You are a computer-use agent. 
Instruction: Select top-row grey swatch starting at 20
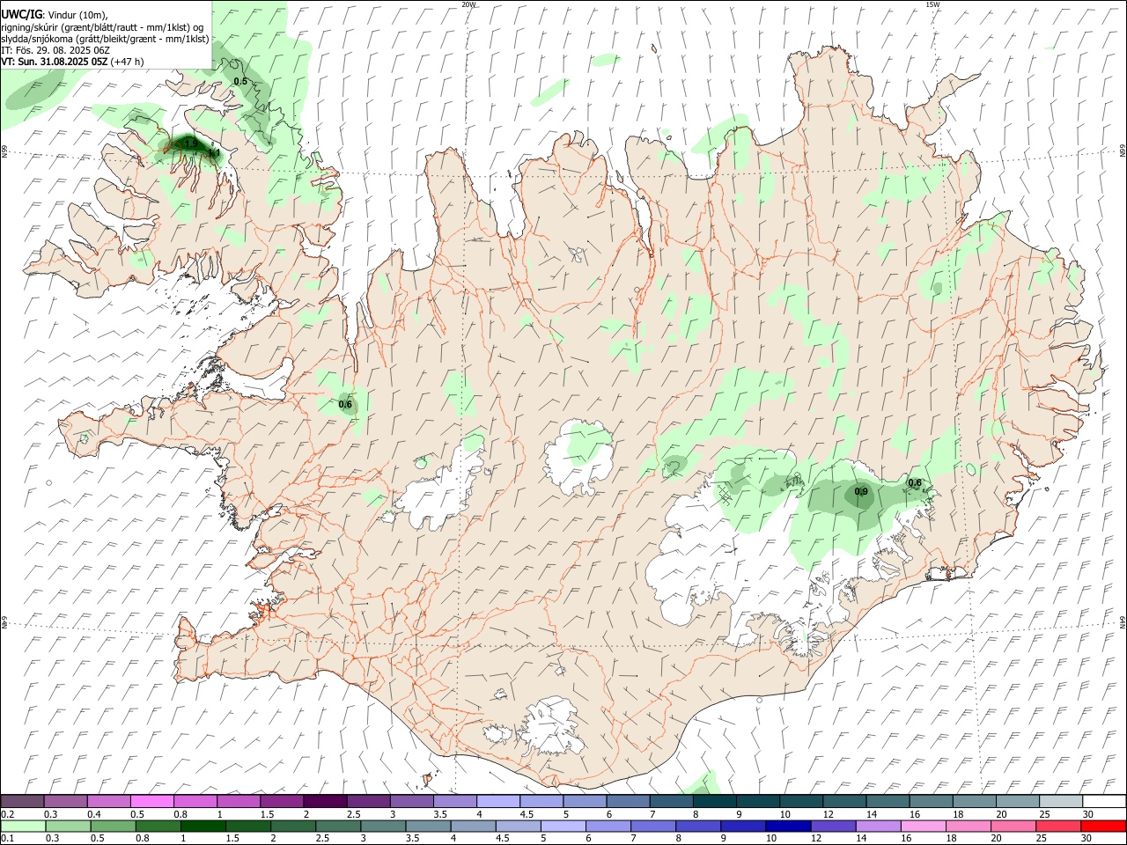[x=1017, y=801]
